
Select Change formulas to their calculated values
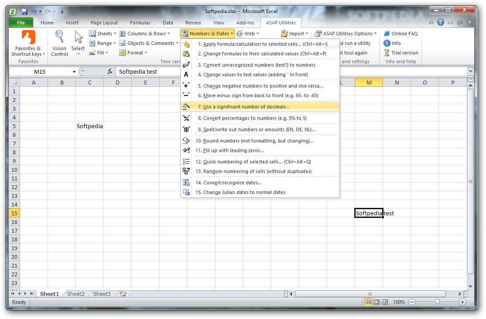[260, 54]
